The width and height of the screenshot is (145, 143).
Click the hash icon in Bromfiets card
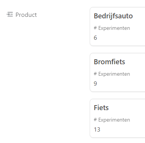(x=95, y=73)
